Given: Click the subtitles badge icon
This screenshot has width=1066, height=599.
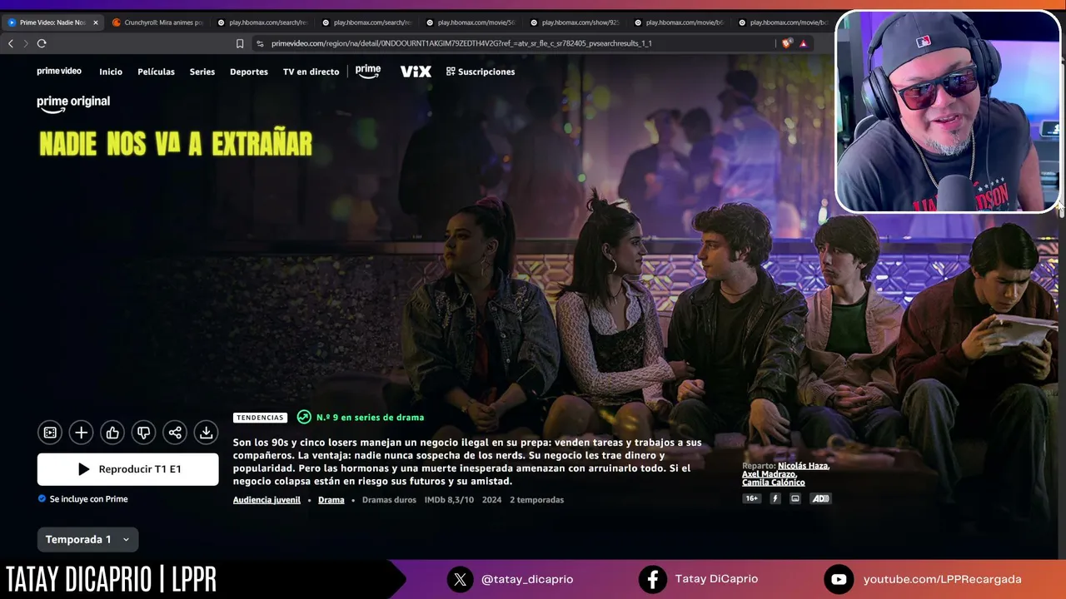Looking at the screenshot, I should pyautogui.click(x=795, y=498).
